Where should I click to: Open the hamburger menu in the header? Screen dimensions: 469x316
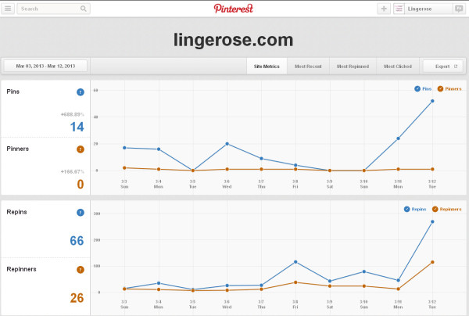pos(8,9)
